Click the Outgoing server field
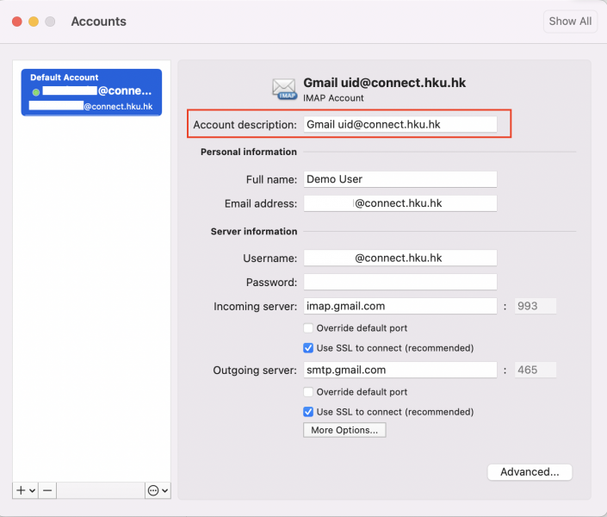The height and width of the screenshot is (517, 607). coord(400,370)
